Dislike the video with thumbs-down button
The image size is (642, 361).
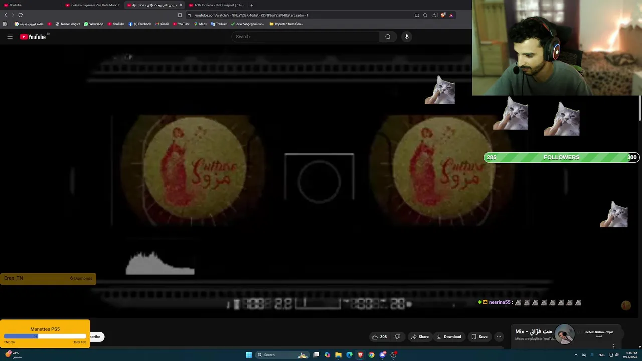(398, 337)
